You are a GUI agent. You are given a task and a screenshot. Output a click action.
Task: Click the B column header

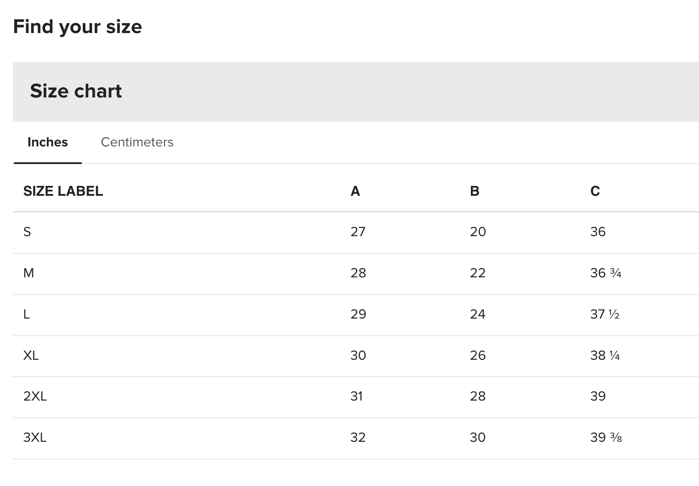click(474, 191)
